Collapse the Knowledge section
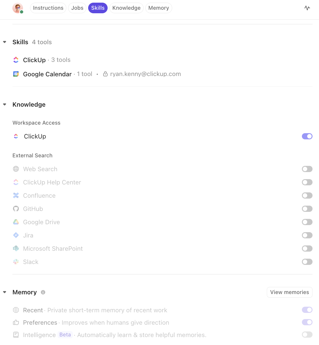The image size is (319, 345). pyautogui.click(x=5, y=105)
